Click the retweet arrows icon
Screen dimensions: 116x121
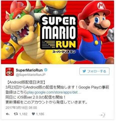(x=16, y=114)
